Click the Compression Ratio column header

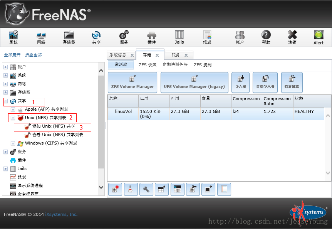pyautogui.click(x=278, y=101)
